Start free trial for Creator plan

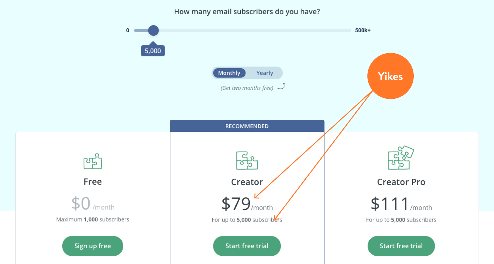pos(247,246)
